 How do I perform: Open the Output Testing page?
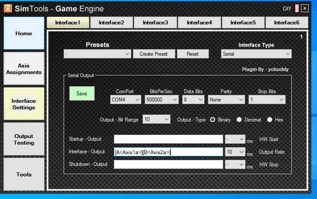pos(24,139)
